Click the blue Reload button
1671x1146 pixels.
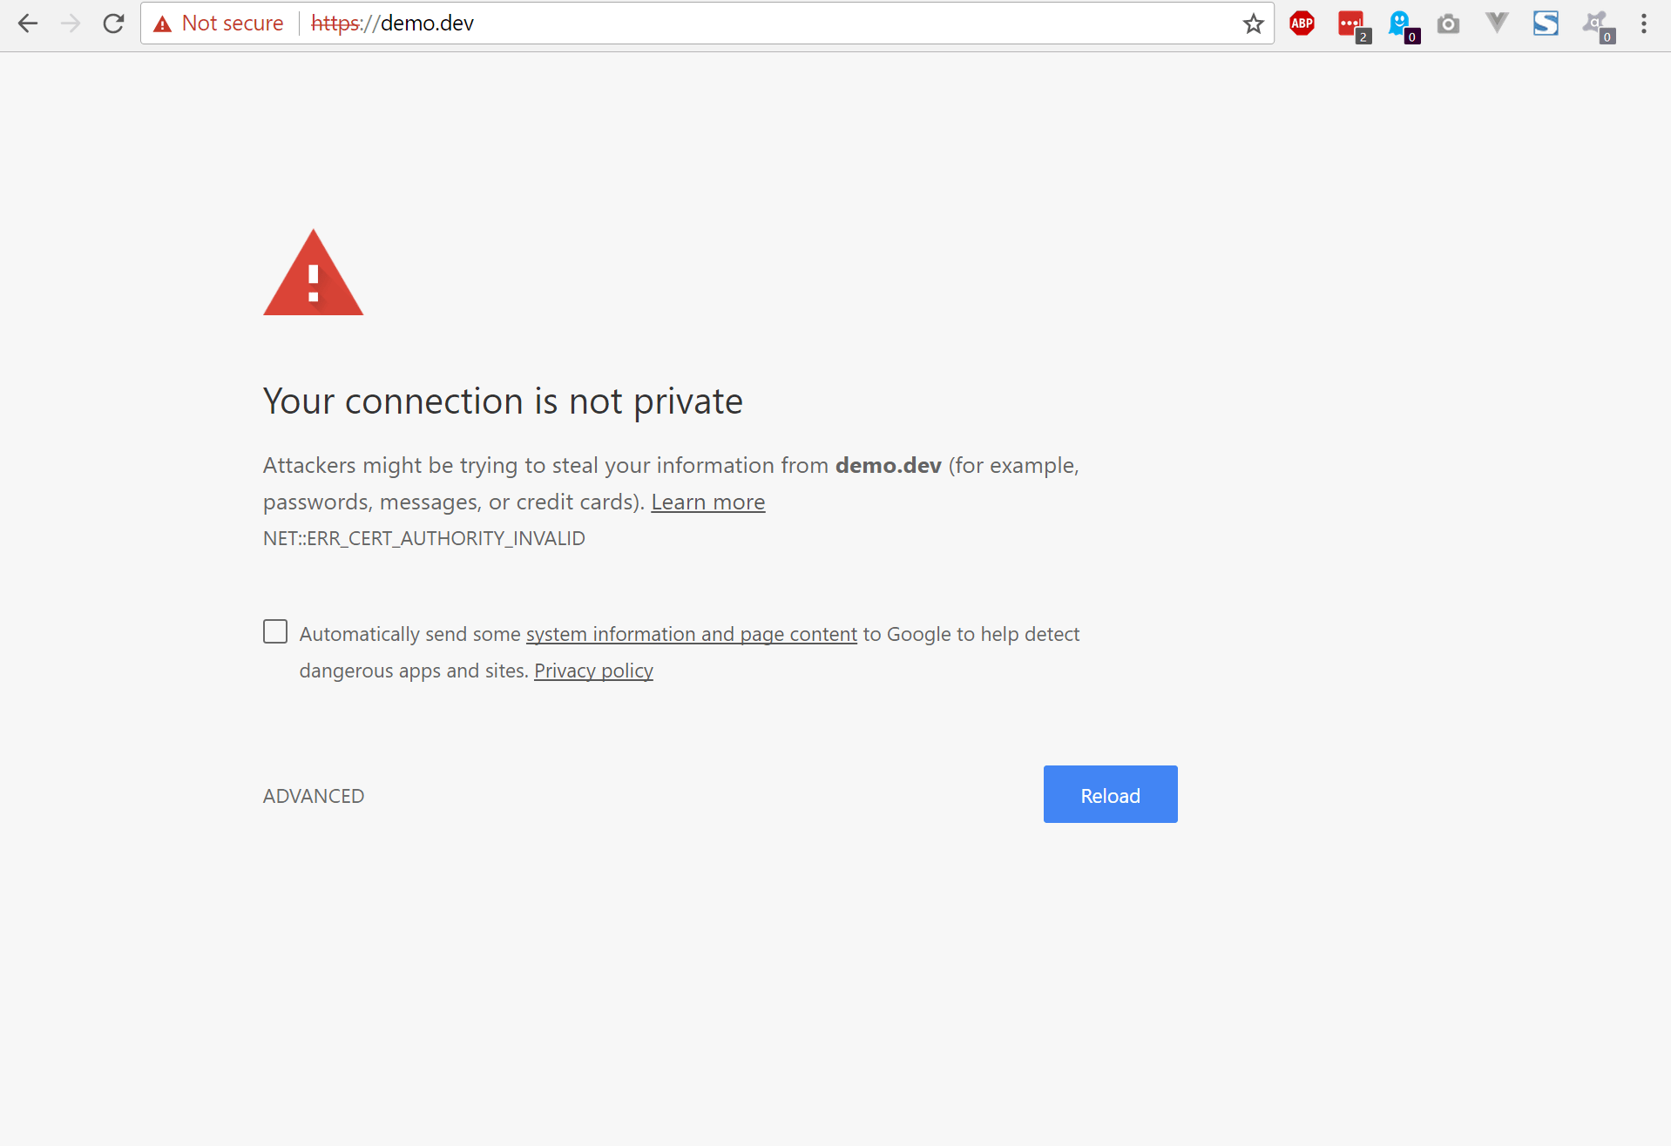pyautogui.click(x=1110, y=794)
